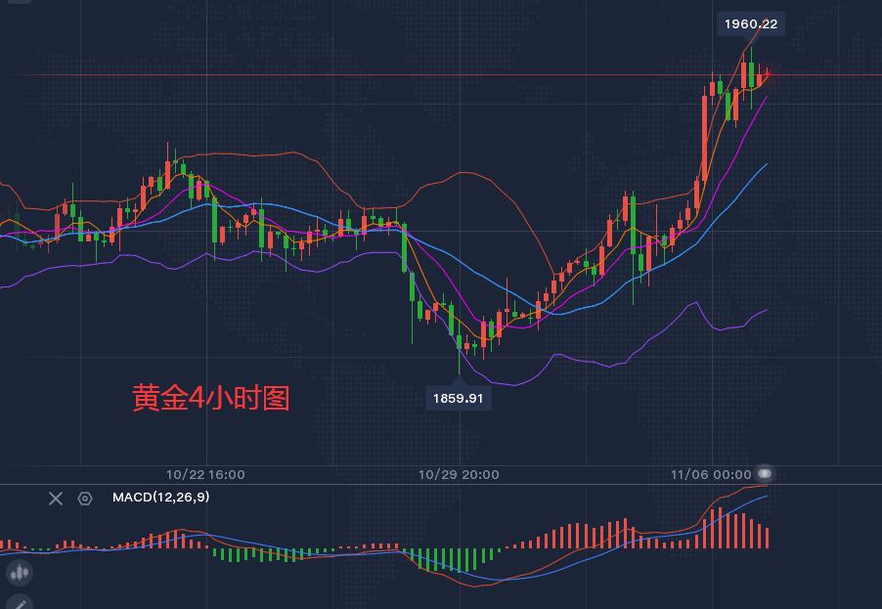Click the 1859.91 low price label
The width and height of the screenshot is (882, 609).
pos(459,398)
